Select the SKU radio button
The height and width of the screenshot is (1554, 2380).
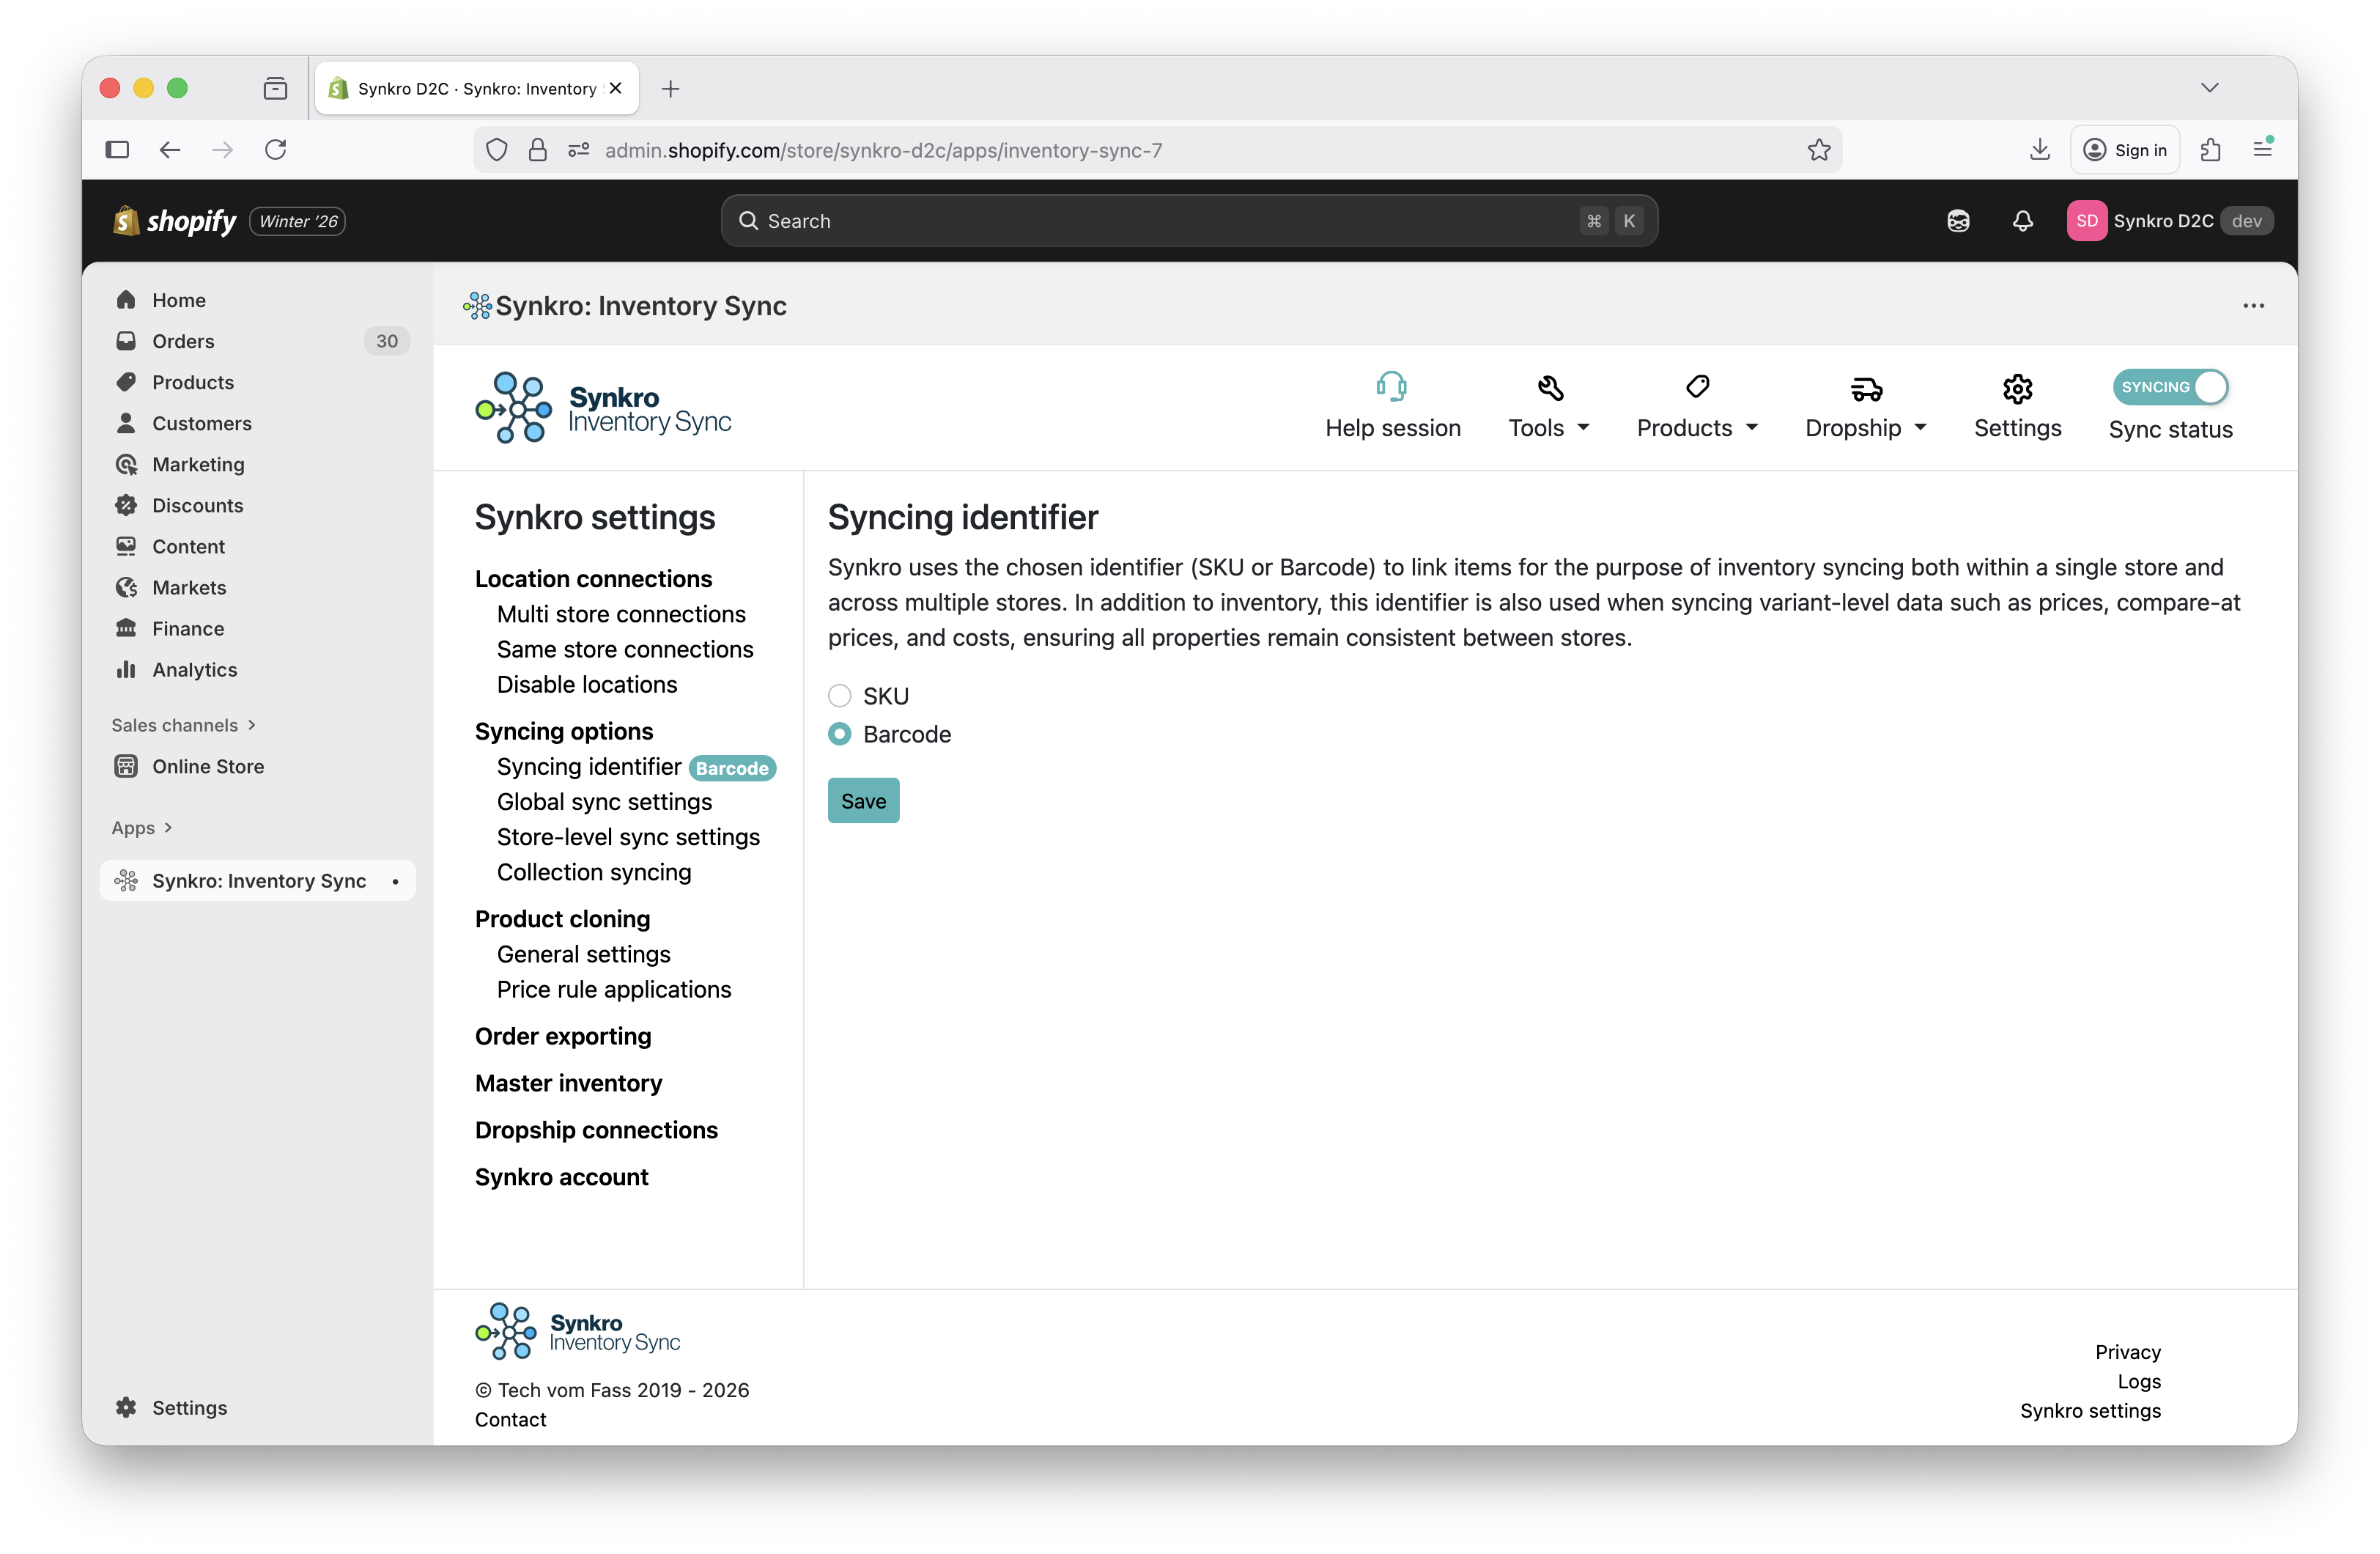click(840, 696)
